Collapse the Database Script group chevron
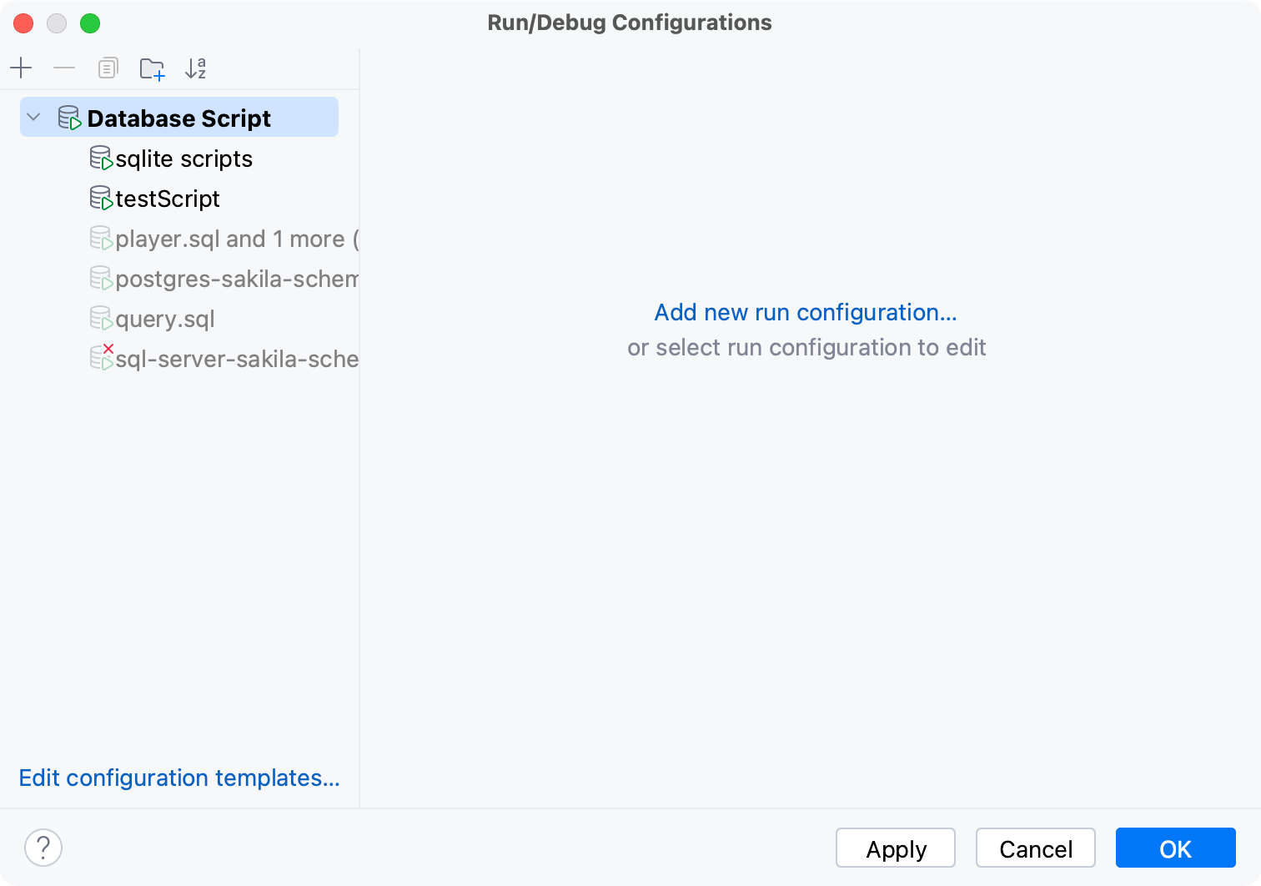 click(x=33, y=117)
